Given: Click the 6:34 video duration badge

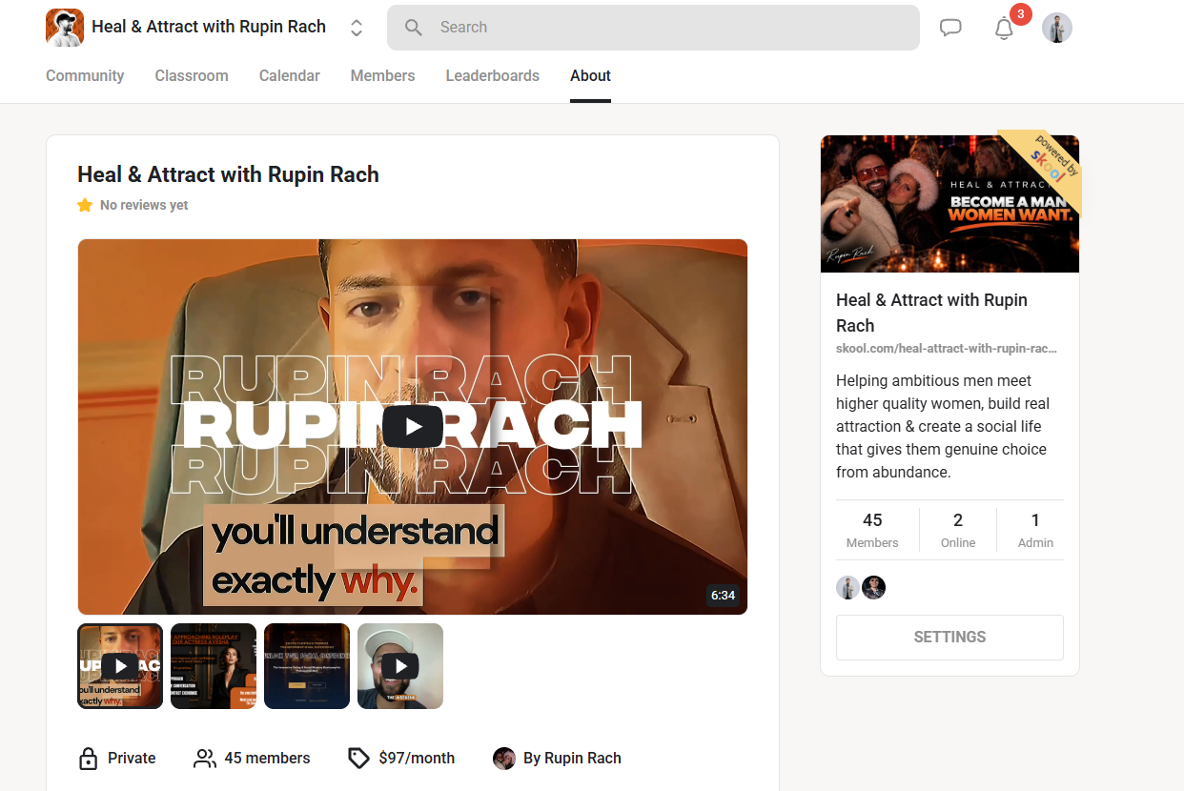Looking at the screenshot, I should (x=723, y=596).
